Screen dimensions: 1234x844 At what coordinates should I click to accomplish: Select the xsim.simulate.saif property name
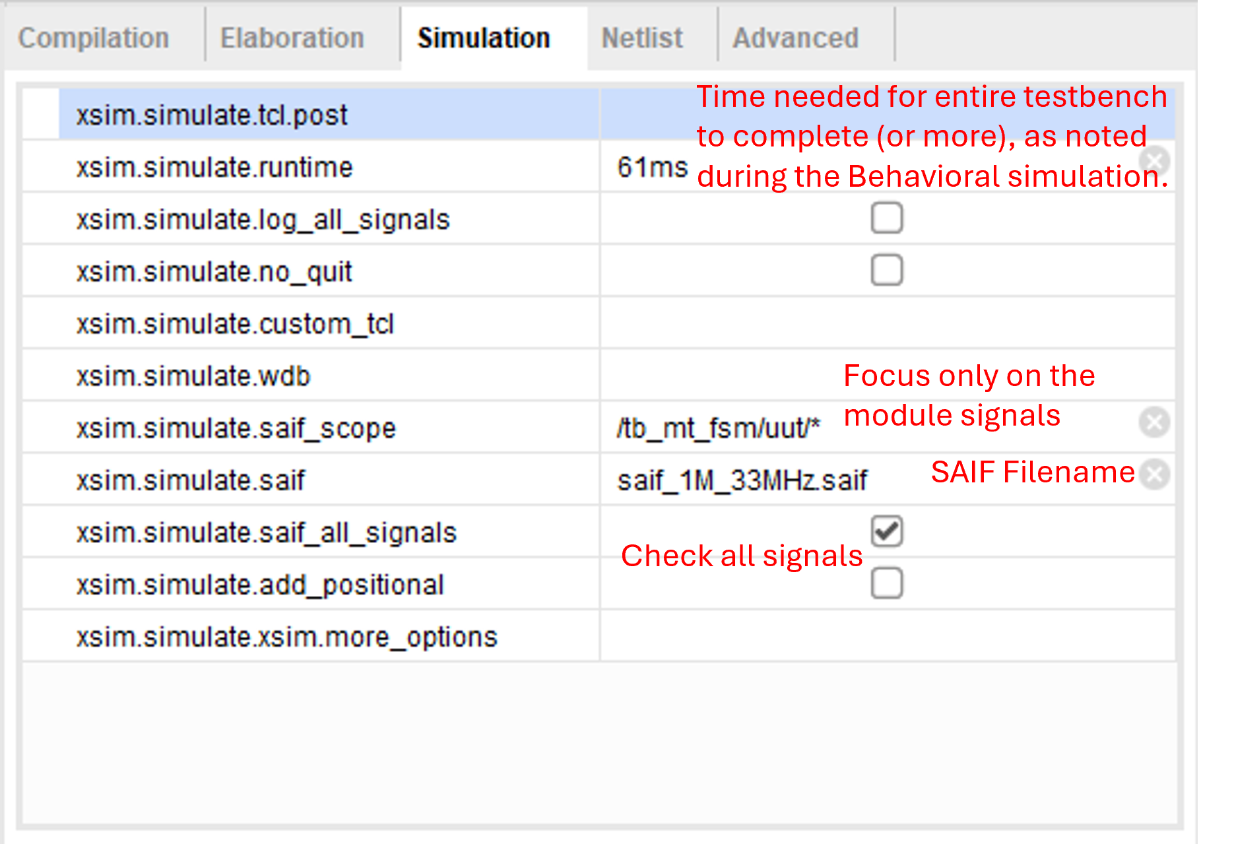tap(191, 480)
